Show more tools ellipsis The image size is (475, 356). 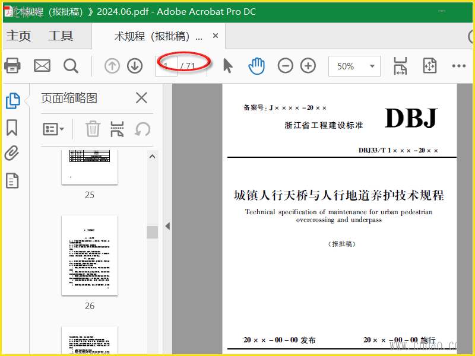click(x=458, y=66)
